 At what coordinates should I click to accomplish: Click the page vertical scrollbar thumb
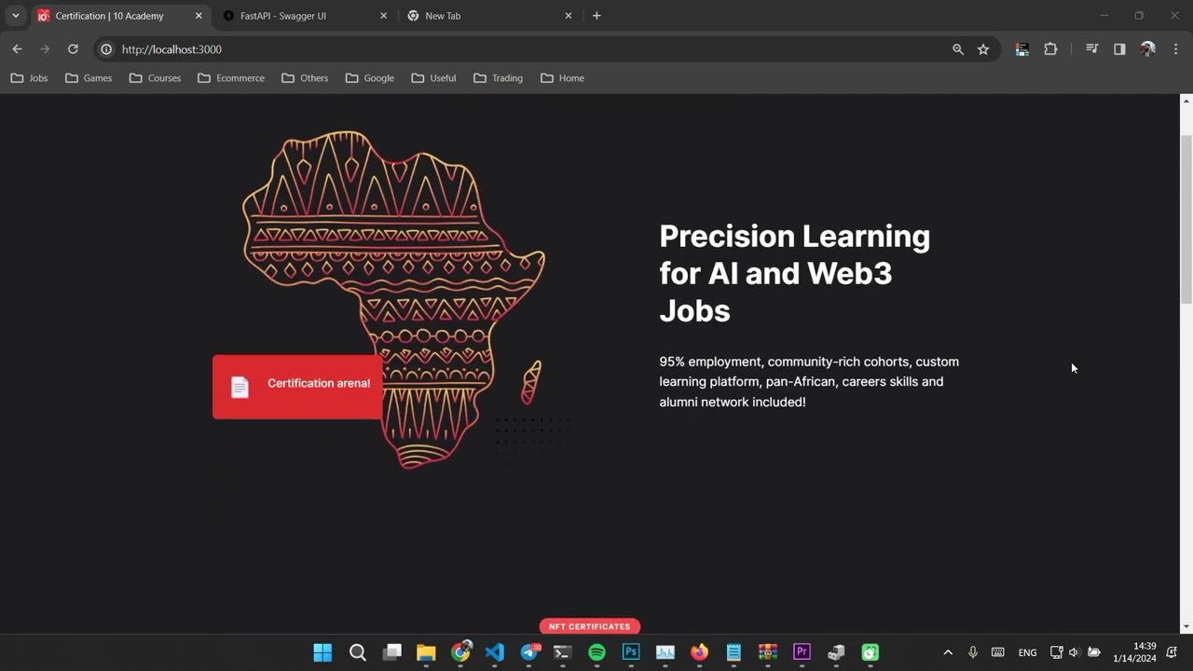(1186, 218)
